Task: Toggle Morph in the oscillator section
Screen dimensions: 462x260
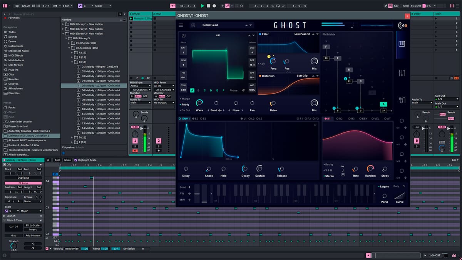Action: click(x=185, y=99)
